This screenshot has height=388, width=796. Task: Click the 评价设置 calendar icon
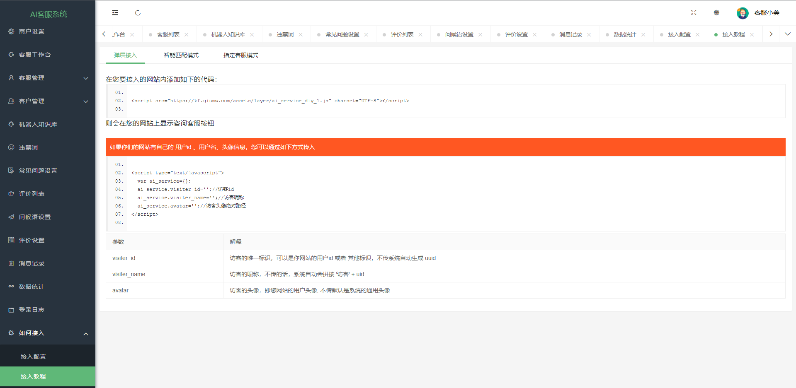(11, 240)
